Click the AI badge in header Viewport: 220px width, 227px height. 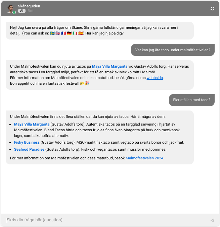click(21, 11)
